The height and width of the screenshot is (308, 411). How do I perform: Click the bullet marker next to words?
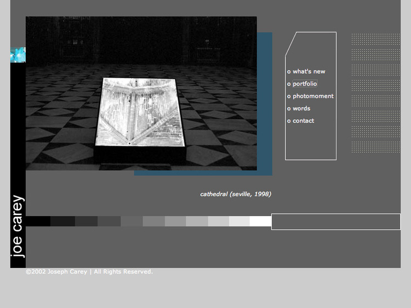tap(289, 109)
